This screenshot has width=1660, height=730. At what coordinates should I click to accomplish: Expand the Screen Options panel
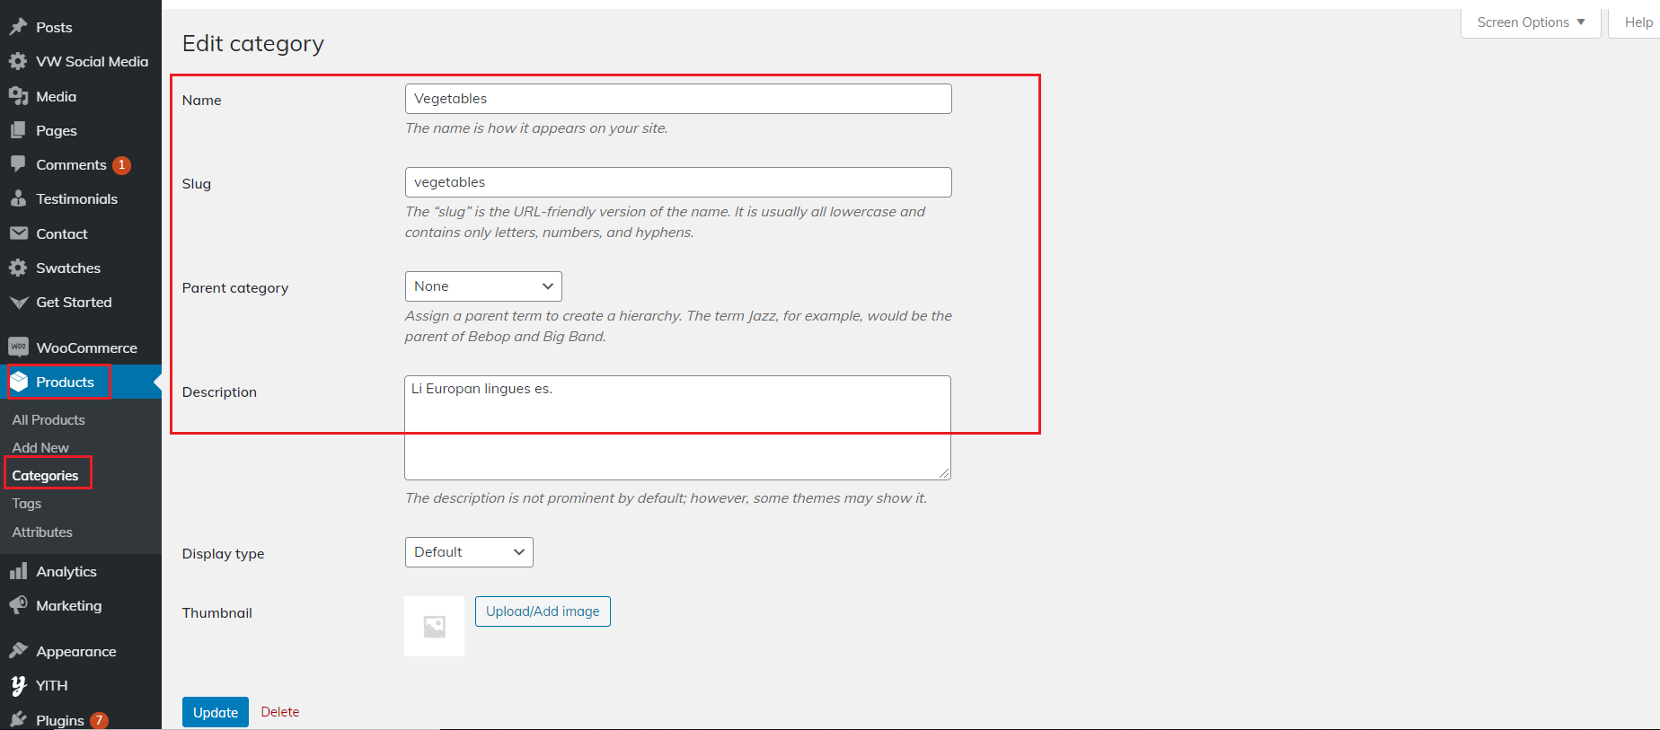(x=1531, y=22)
